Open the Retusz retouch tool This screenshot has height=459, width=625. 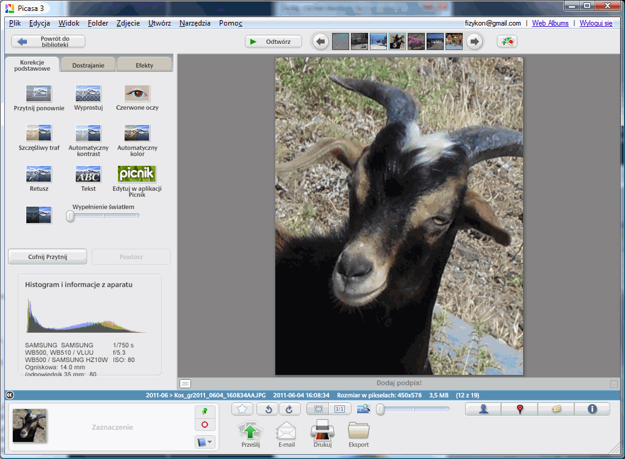pyautogui.click(x=39, y=174)
